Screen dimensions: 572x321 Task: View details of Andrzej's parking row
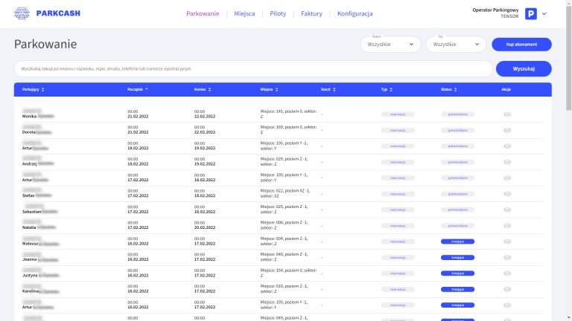[507, 162]
